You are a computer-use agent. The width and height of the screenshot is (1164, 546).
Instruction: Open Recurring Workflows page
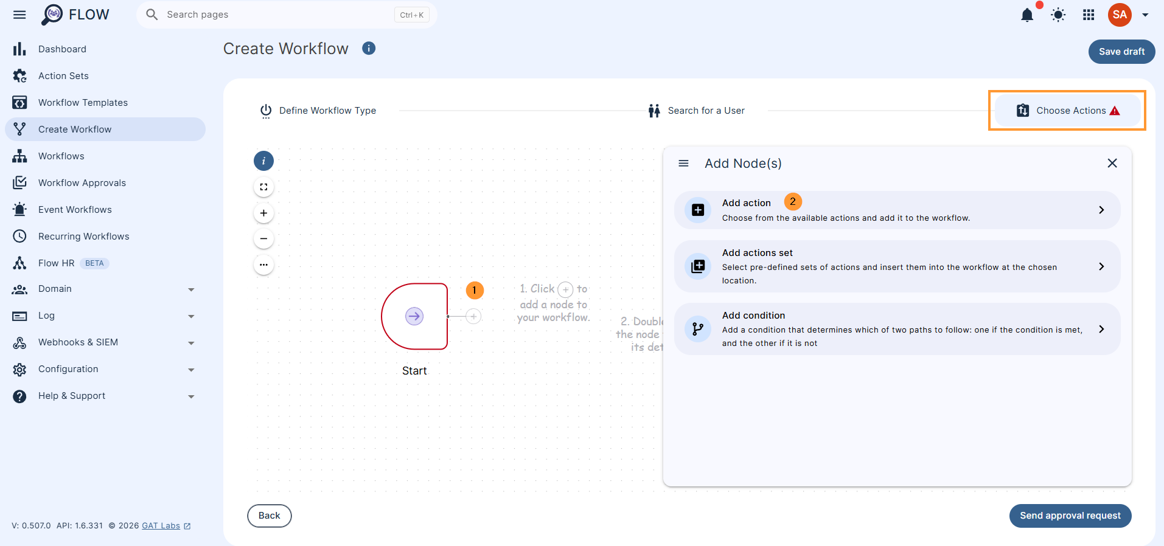[x=105, y=237]
